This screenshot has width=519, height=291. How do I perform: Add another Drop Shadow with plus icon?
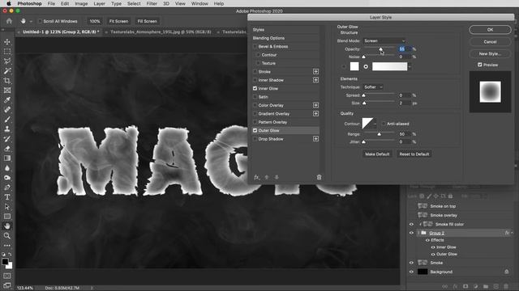pyautogui.click(x=315, y=139)
